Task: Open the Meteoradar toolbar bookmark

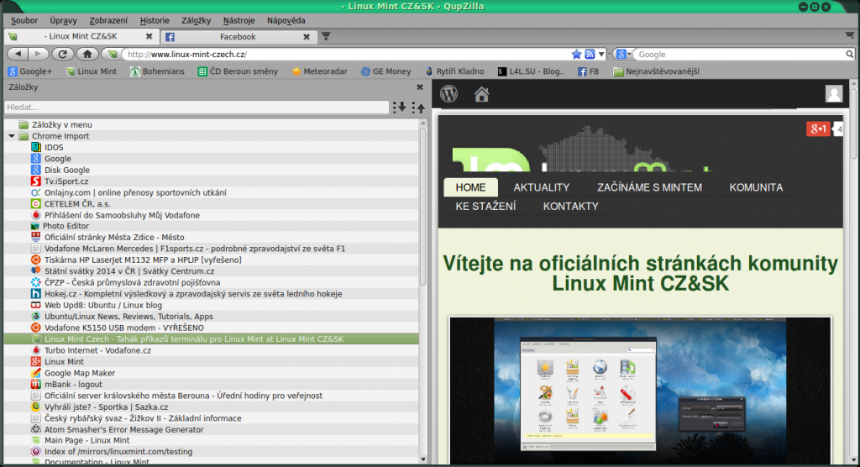Action: (x=319, y=71)
